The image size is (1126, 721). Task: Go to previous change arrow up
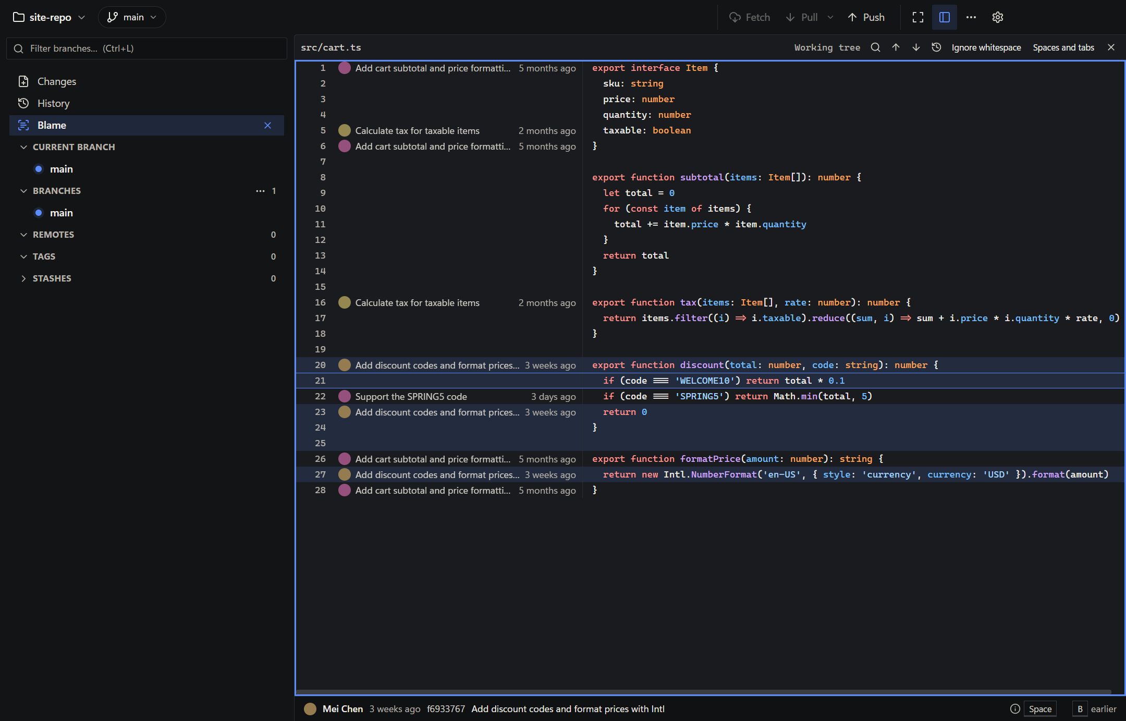click(896, 47)
